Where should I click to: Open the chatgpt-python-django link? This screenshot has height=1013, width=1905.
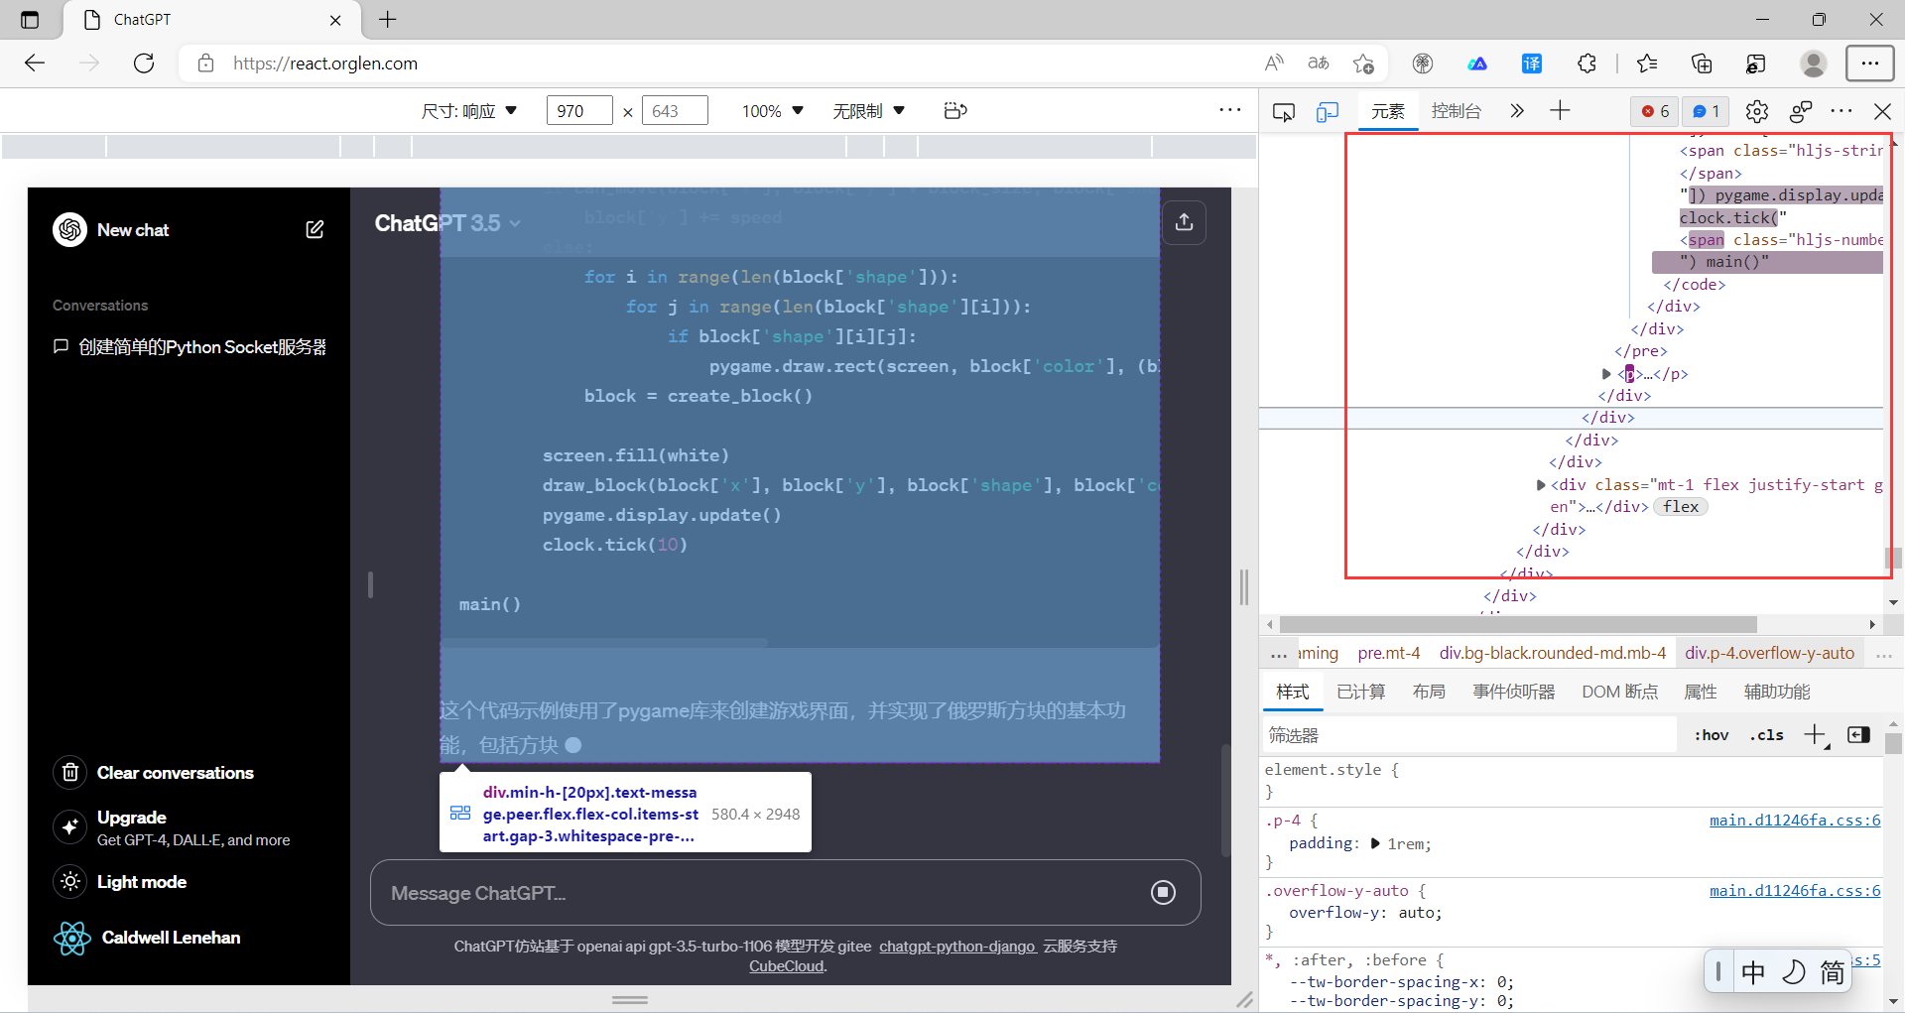click(957, 947)
